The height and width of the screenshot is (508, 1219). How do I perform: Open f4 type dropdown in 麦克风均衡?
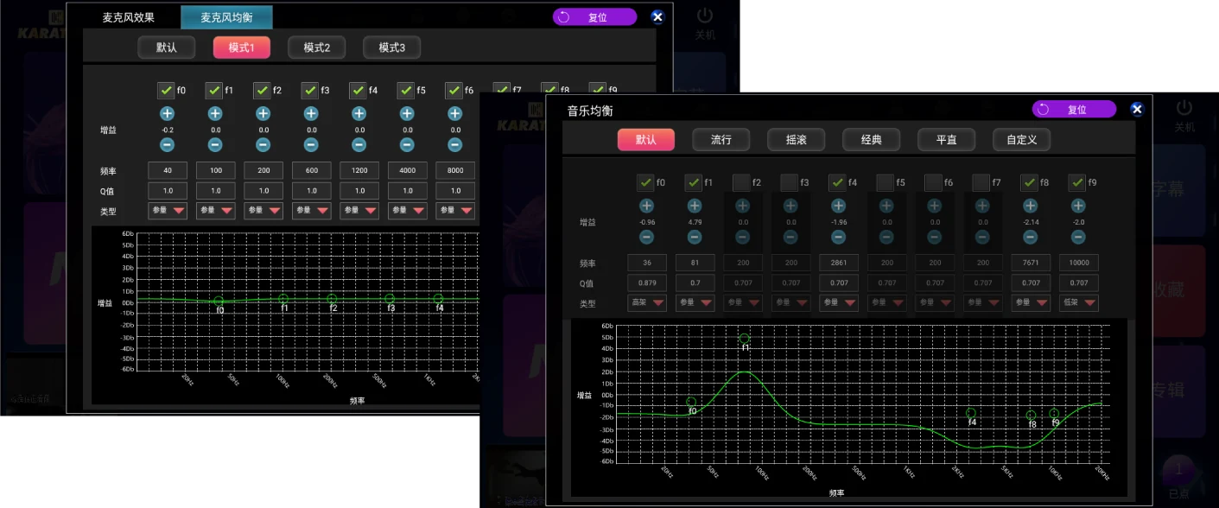359,210
